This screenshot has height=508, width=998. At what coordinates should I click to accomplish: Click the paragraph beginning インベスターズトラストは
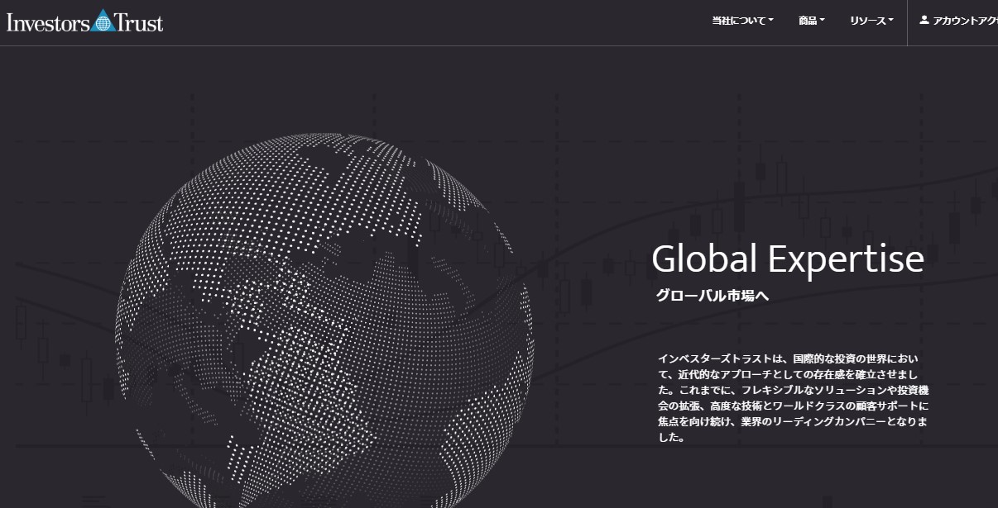click(x=793, y=398)
